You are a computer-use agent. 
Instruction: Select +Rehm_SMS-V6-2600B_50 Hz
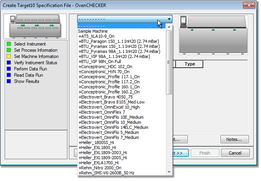pyautogui.click(x=122, y=173)
